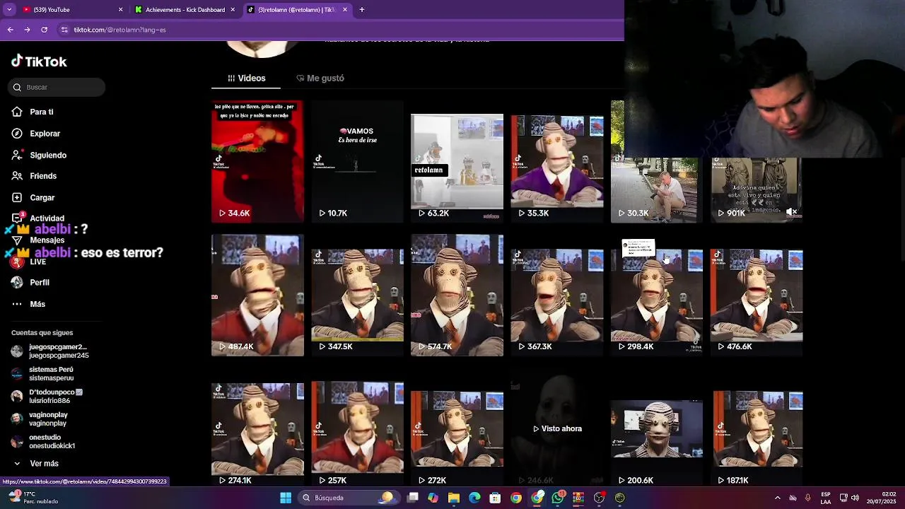Open browser tab list dropdown

coord(9,10)
